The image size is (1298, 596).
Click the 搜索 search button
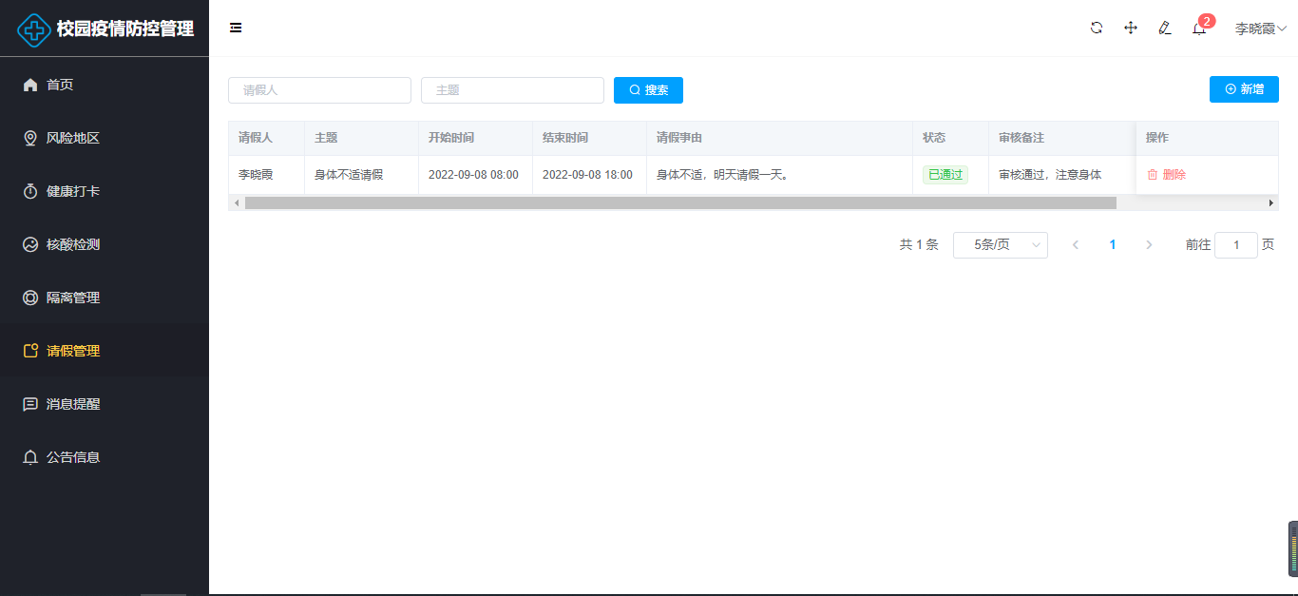pos(648,90)
